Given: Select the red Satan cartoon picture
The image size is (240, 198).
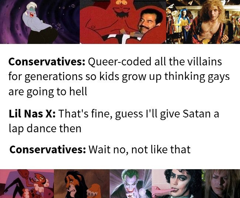Looking at the screenshot, I should click(123, 22).
